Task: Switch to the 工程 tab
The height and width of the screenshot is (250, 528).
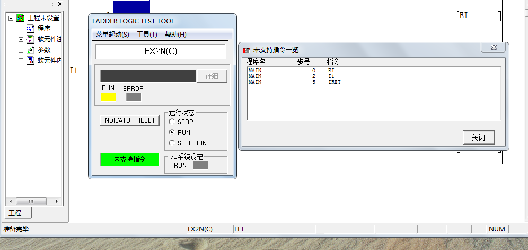Action: (15, 213)
